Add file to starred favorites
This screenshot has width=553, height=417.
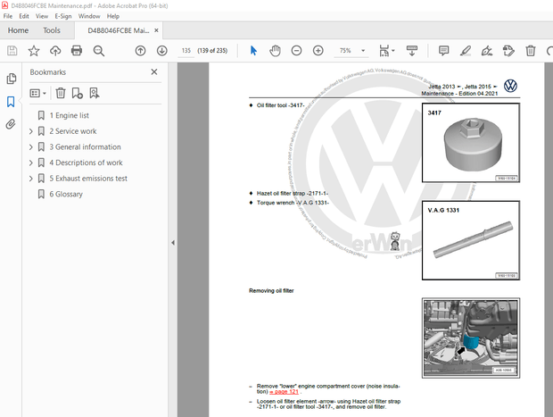click(x=34, y=51)
